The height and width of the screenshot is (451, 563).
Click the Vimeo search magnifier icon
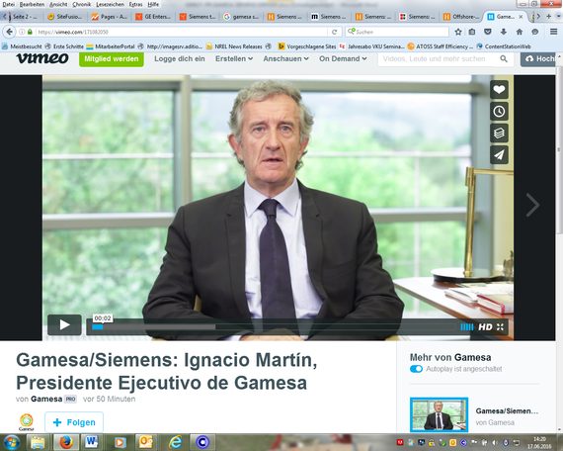[x=504, y=59]
